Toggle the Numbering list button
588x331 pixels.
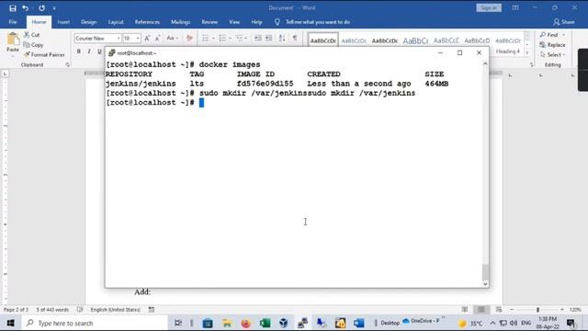222,39
